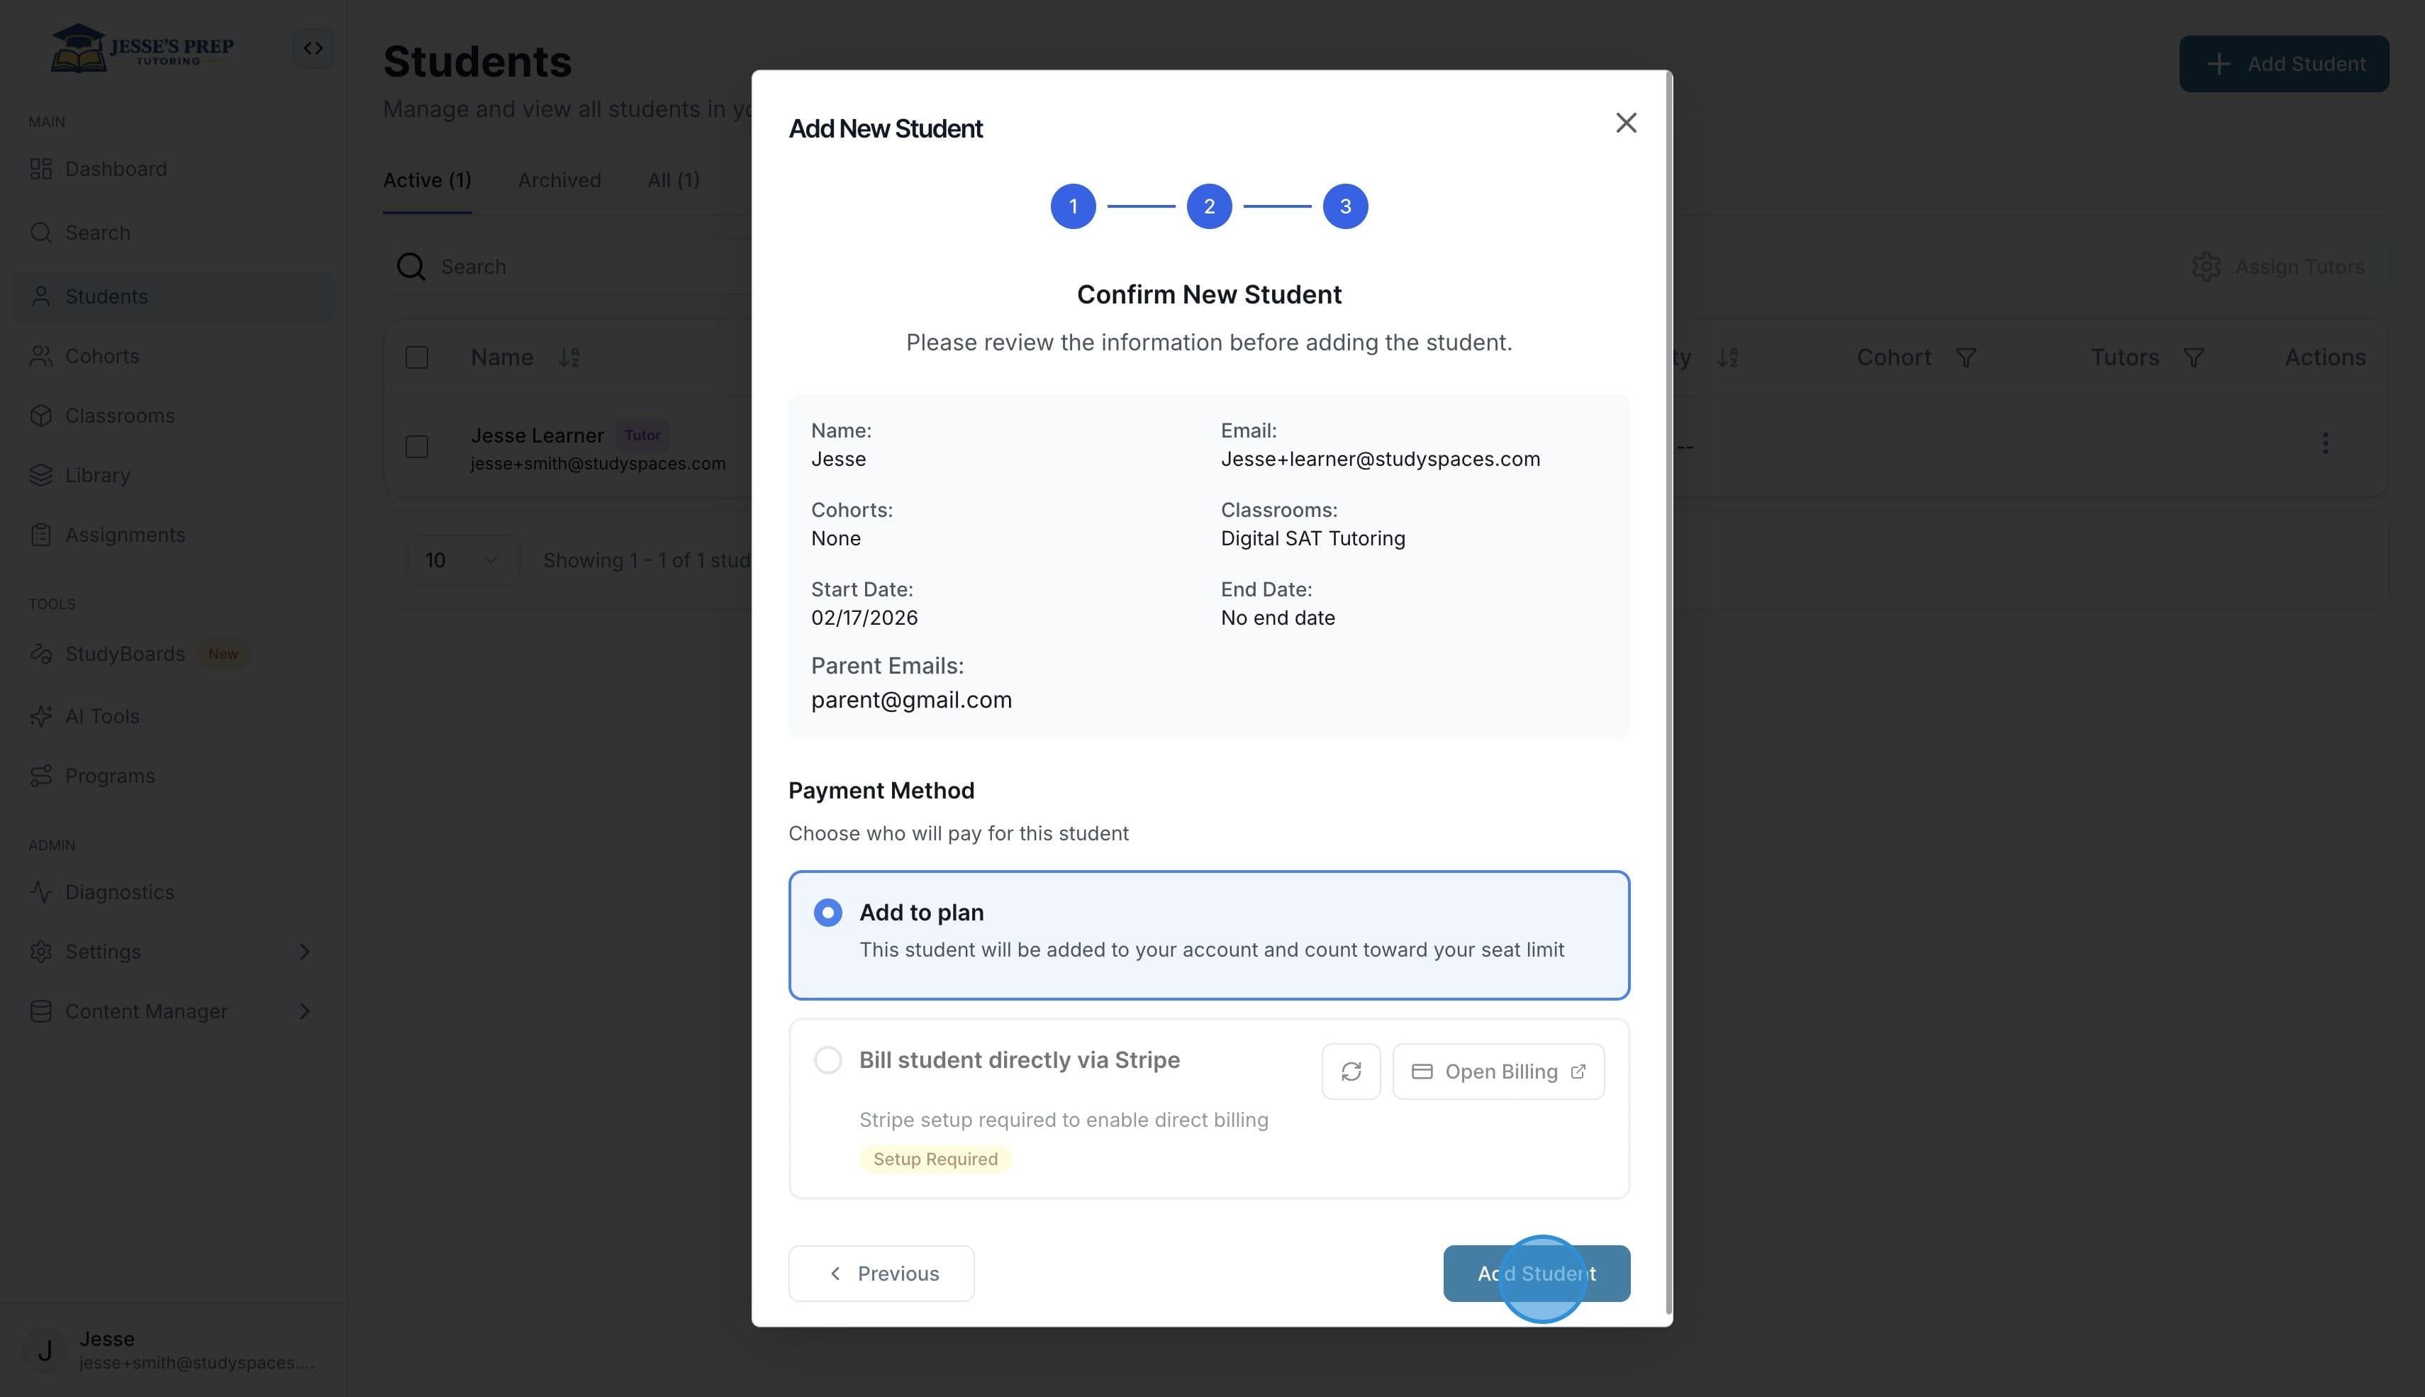This screenshot has width=2425, height=1397.
Task: Click the user avatar letter J
Action: pyautogui.click(x=44, y=1351)
